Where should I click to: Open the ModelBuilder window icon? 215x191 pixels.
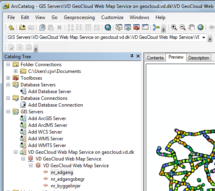pyautogui.click(x=156, y=27)
